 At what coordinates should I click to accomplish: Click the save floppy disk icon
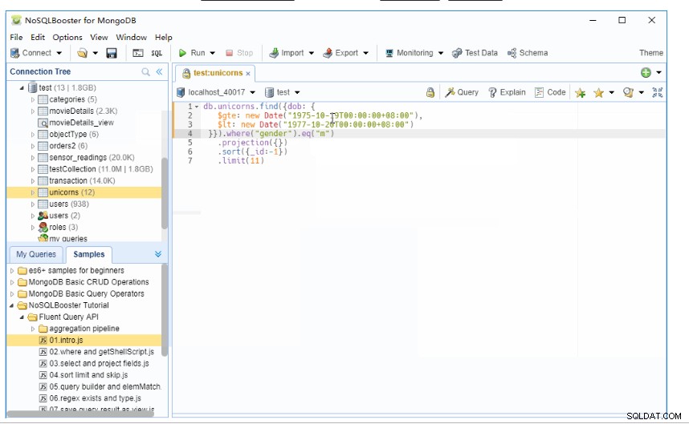click(112, 53)
